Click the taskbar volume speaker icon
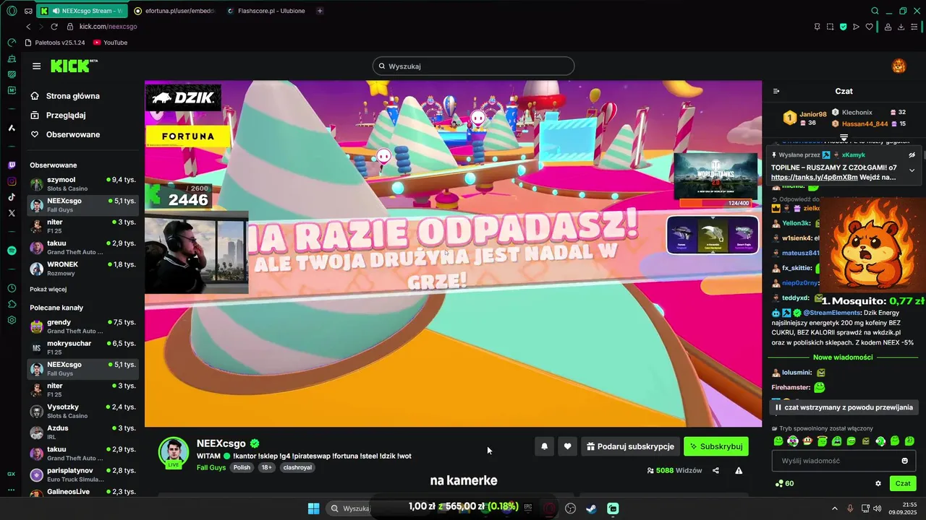926x520 pixels. point(876,508)
